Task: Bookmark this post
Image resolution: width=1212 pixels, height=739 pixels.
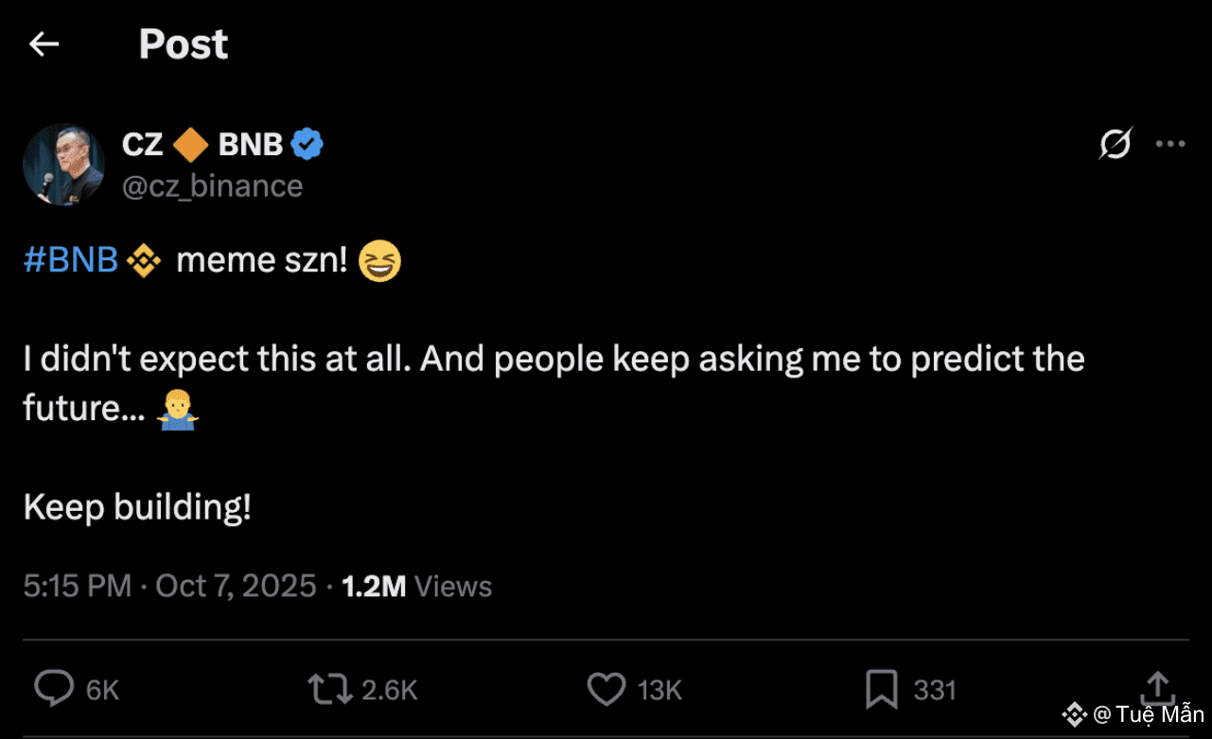Action: pos(881,689)
